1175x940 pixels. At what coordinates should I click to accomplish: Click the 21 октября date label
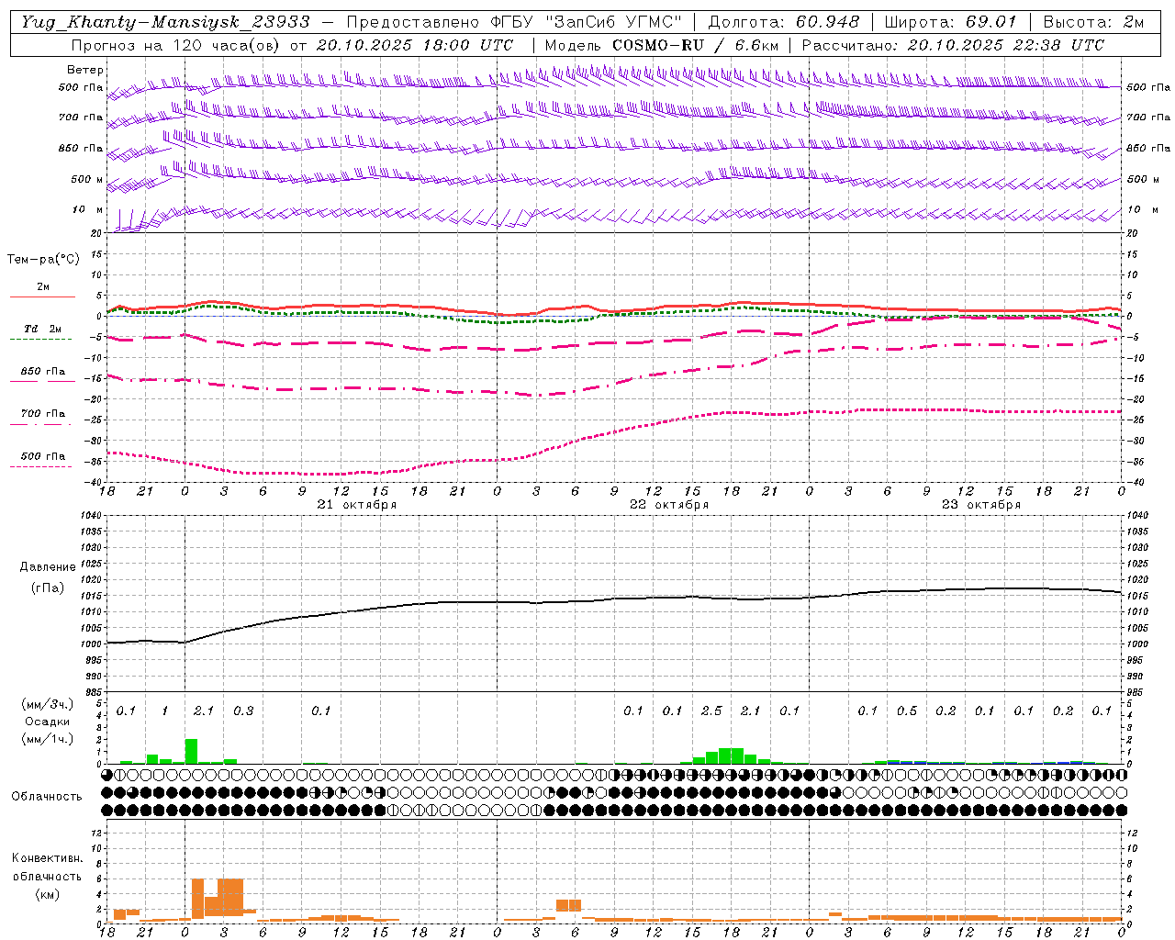[356, 505]
